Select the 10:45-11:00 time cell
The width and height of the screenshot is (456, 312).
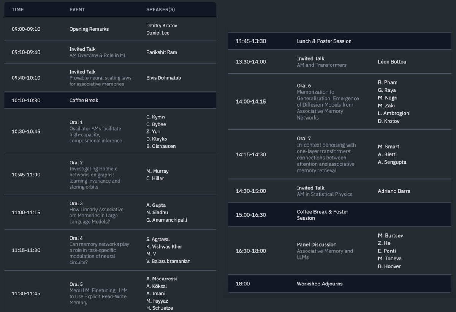tap(26, 175)
